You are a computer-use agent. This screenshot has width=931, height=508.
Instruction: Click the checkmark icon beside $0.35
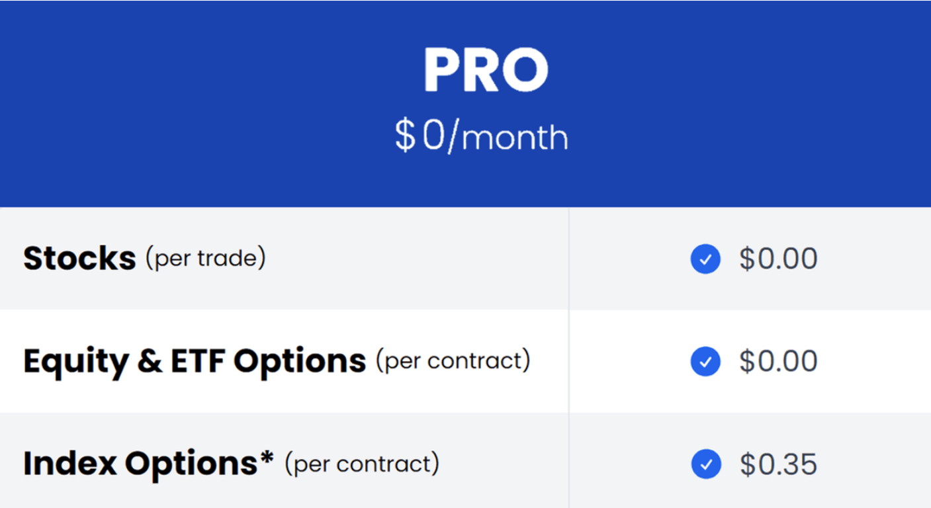coord(705,464)
